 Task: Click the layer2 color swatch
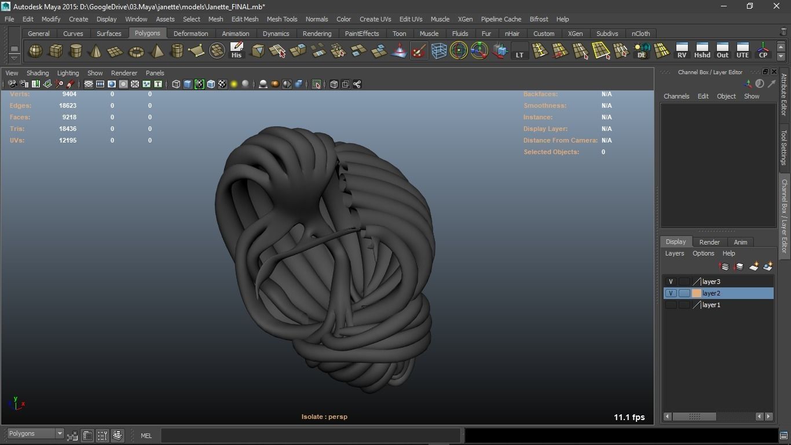click(697, 293)
